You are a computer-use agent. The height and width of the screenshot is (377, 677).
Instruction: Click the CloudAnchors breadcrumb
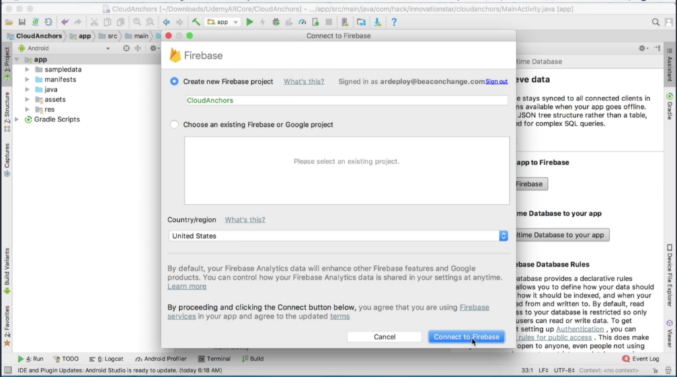(34, 36)
